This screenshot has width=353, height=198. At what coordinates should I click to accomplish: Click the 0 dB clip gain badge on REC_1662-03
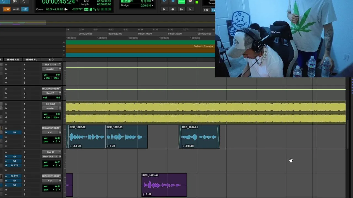(x=111, y=146)
